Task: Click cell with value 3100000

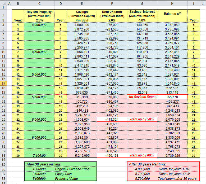Action: (39, 174)
